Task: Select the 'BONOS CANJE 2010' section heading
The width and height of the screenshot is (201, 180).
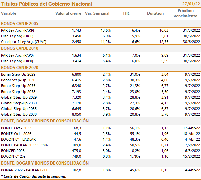Action: point(20,48)
